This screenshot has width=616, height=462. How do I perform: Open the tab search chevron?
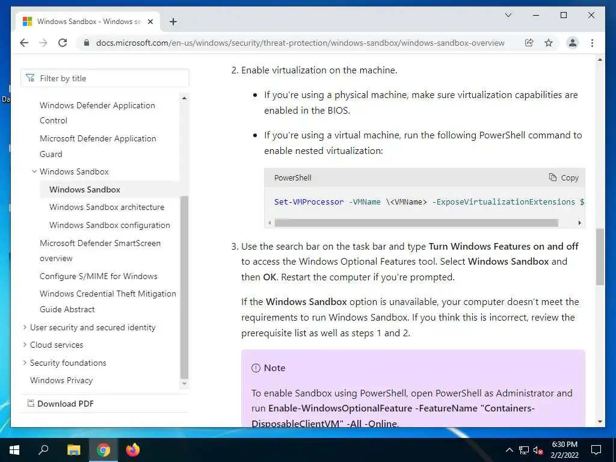(x=508, y=15)
